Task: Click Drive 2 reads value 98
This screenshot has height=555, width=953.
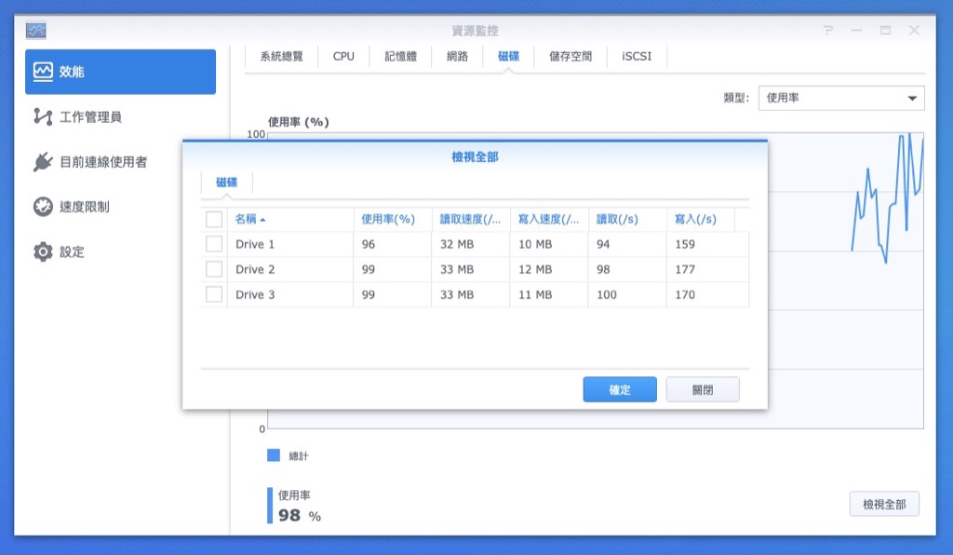Action: (x=603, y=269)
